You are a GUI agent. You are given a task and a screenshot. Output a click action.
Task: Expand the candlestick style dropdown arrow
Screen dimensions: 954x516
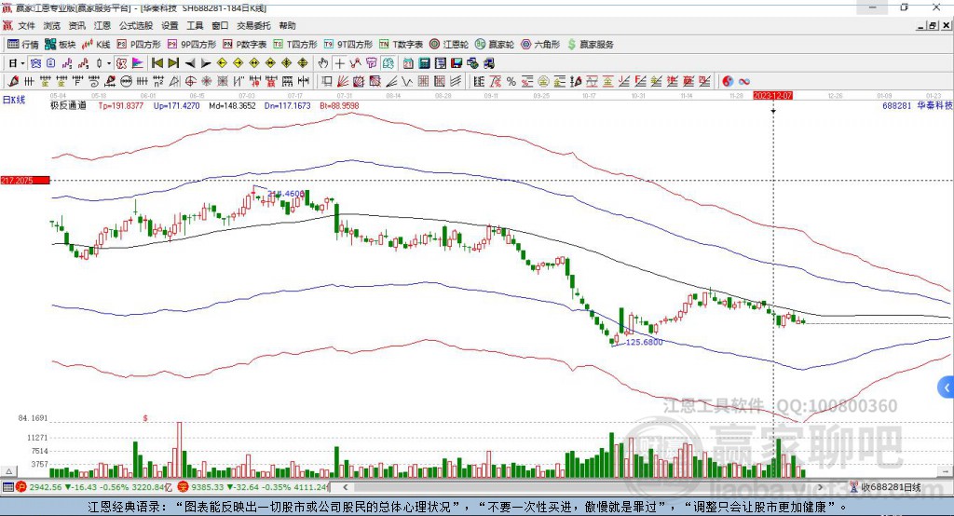109,63
